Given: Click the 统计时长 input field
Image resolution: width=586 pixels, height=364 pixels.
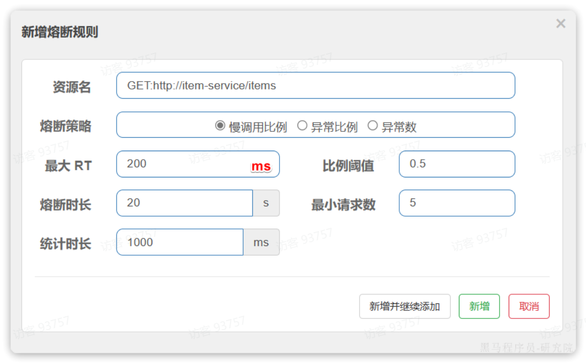Looking at the screenshot, I should pyautogui.click(x=180, y=242).
